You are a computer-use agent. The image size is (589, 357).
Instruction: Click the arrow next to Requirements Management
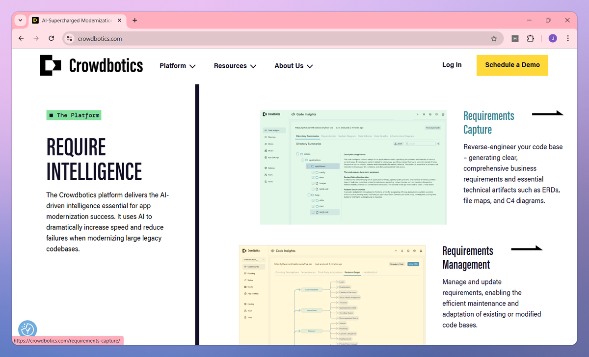pos(527,249)
